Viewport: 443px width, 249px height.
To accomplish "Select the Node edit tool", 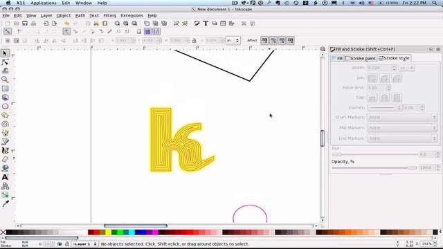I will [x=5, y=62].
